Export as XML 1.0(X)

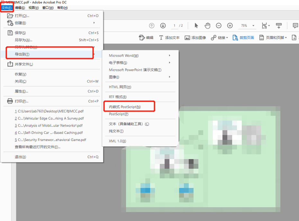(140, 141)
